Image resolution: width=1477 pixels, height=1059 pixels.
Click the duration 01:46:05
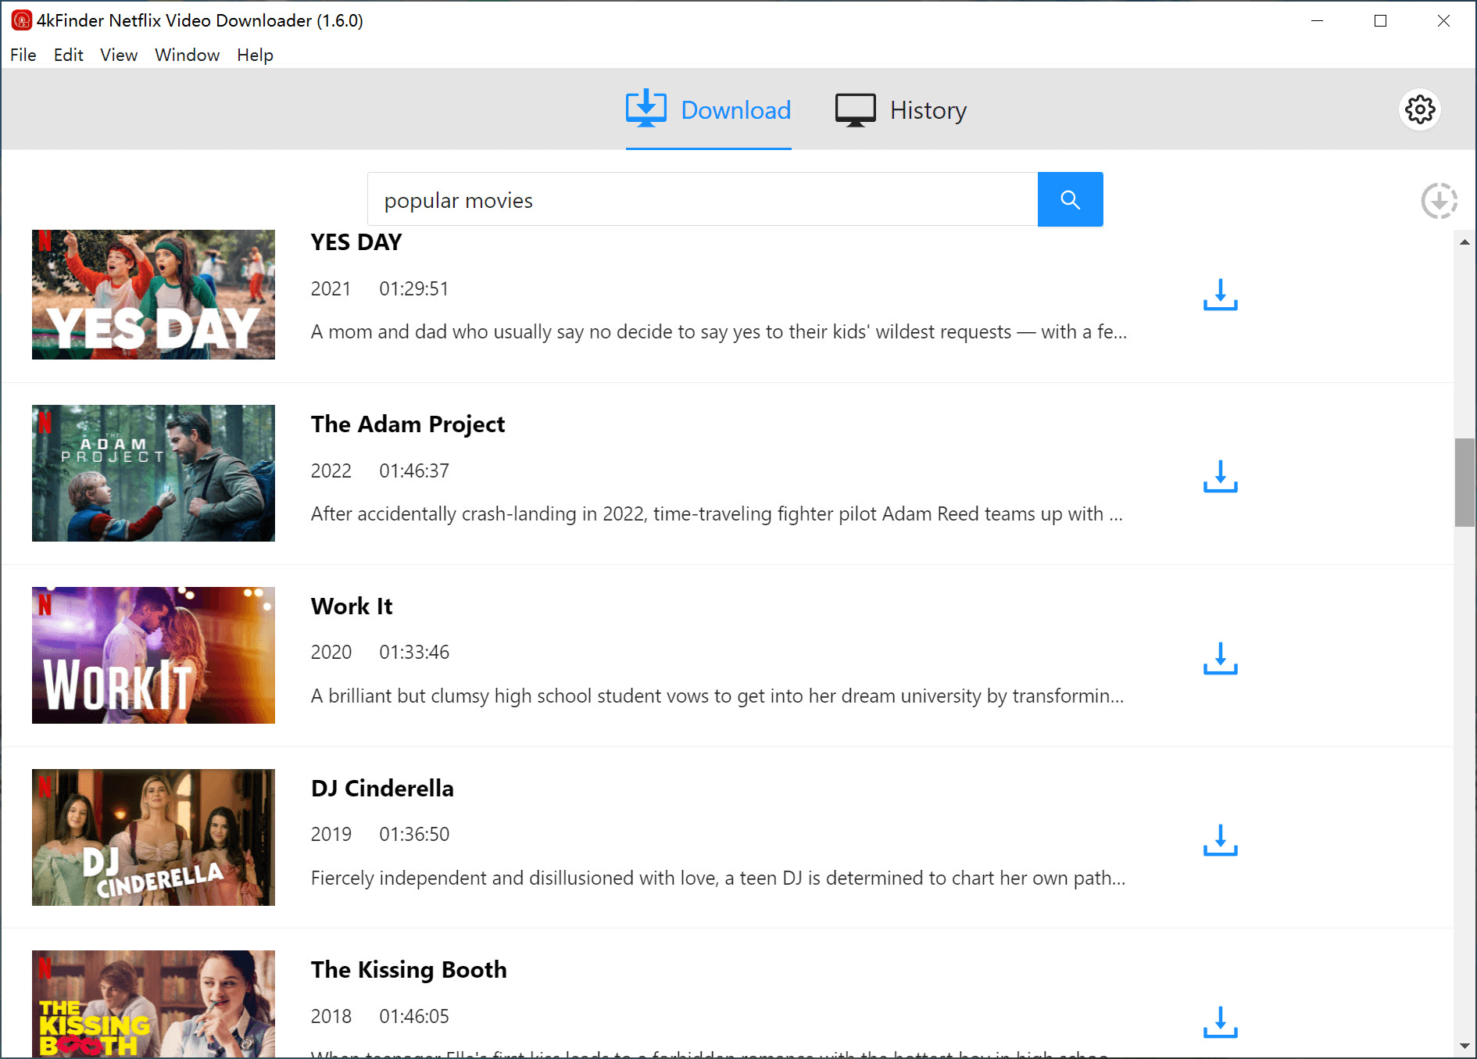point(414,1017)
